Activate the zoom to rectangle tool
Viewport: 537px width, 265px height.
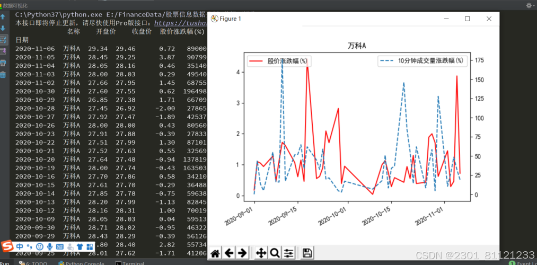point(275,253)
